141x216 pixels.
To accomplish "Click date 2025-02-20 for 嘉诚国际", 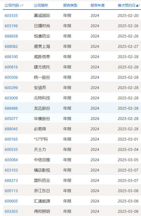I will [x=128, y=16].
